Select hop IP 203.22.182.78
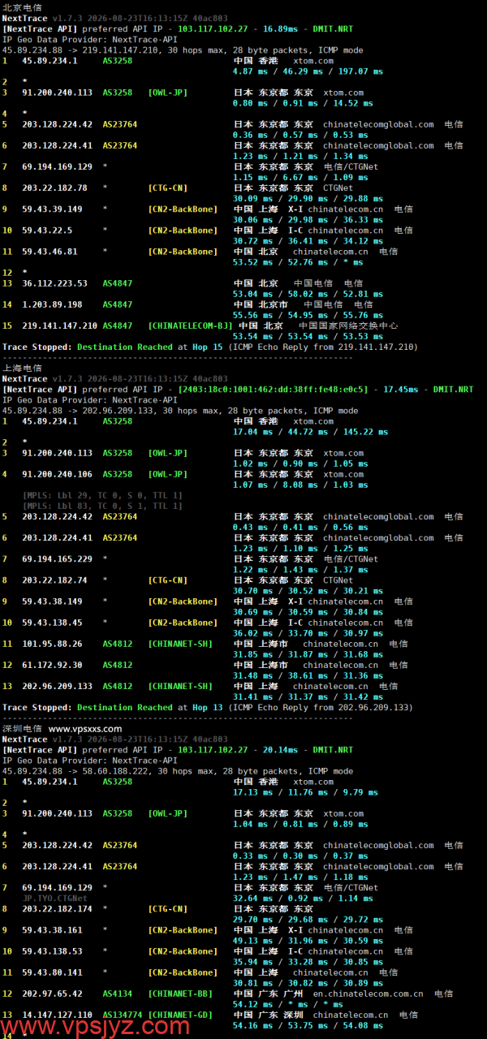Image resolution: width=487 pixels, height=1039 pixels. 54,188
